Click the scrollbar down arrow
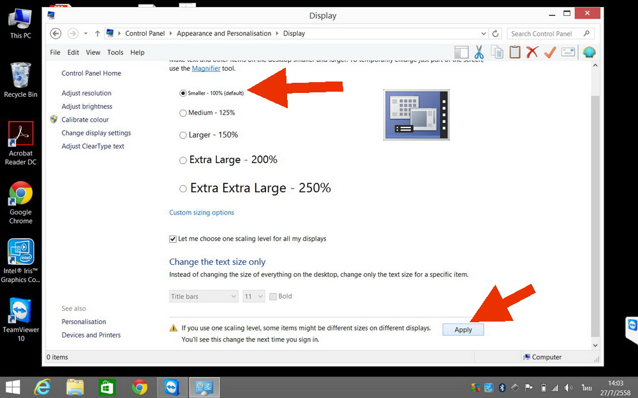Viewport: 638px width, 398px height. [595, 345]
